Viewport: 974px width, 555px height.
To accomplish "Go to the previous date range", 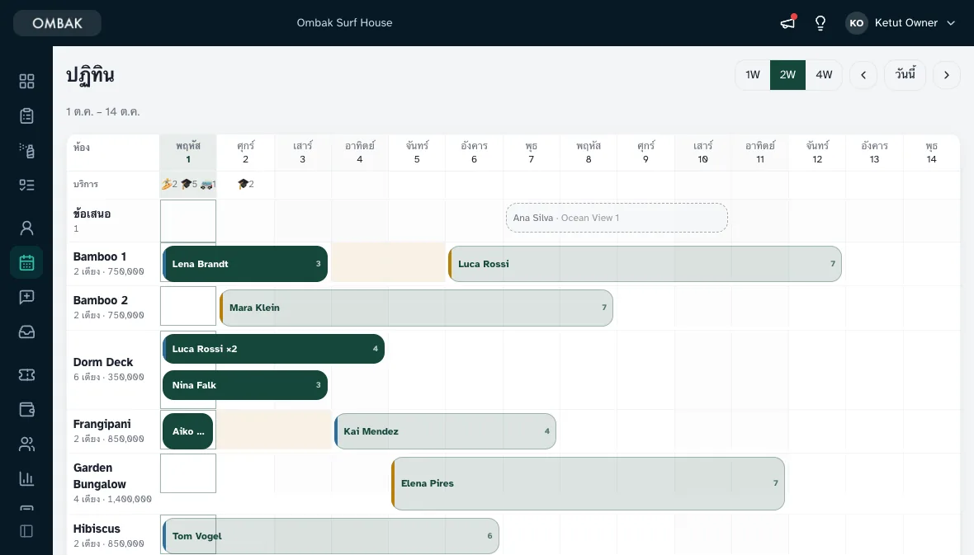I will [863, 75].
